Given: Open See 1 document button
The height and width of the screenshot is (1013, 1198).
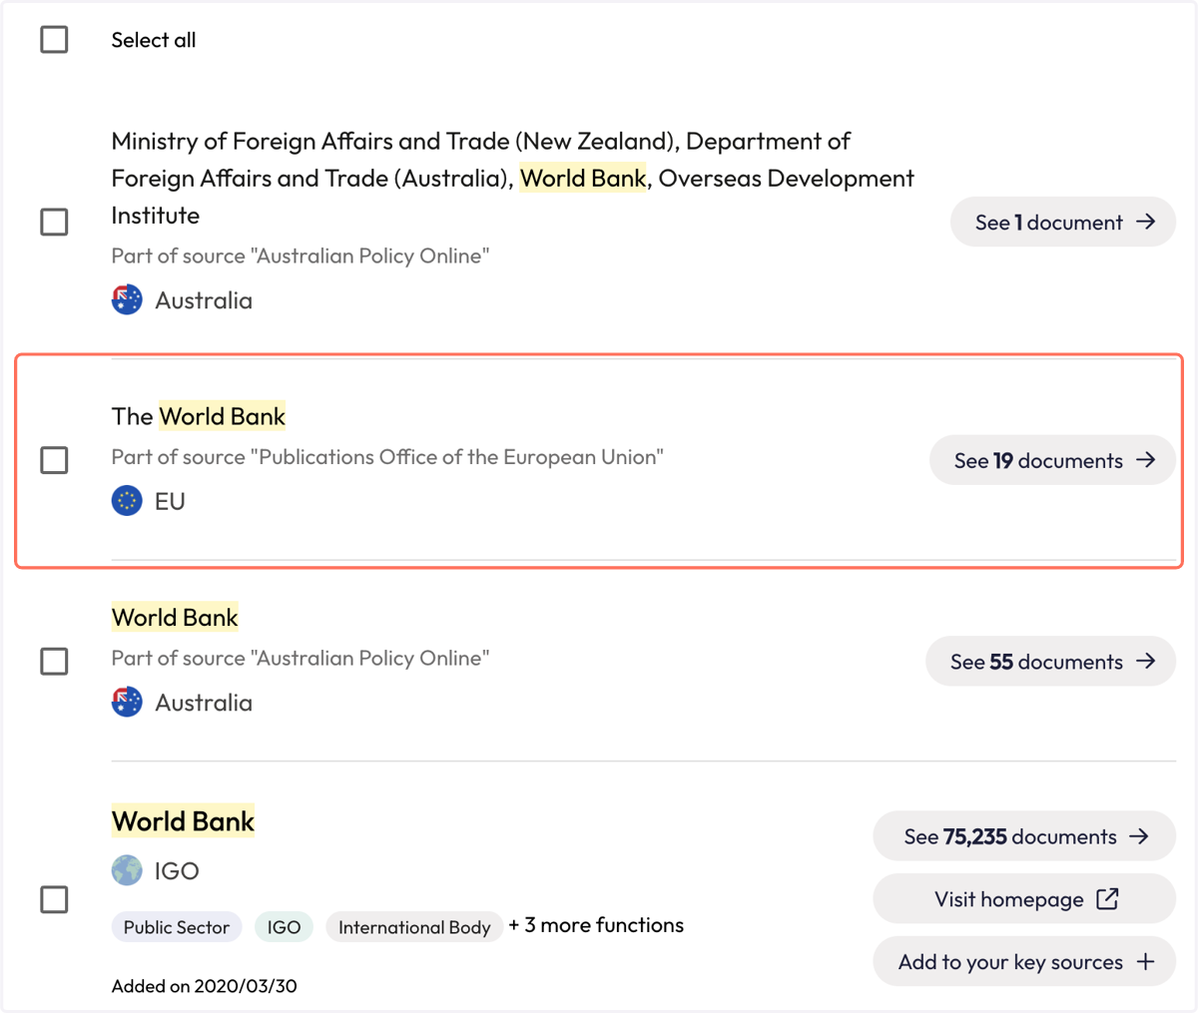Looking at the screenshot, I should pos(1063,222).
